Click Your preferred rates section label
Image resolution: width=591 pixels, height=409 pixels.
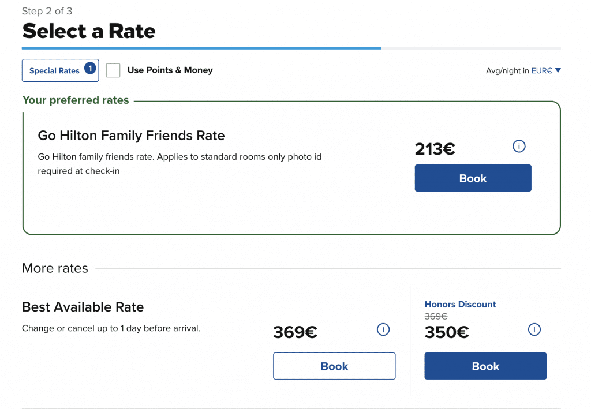(76, 100)
